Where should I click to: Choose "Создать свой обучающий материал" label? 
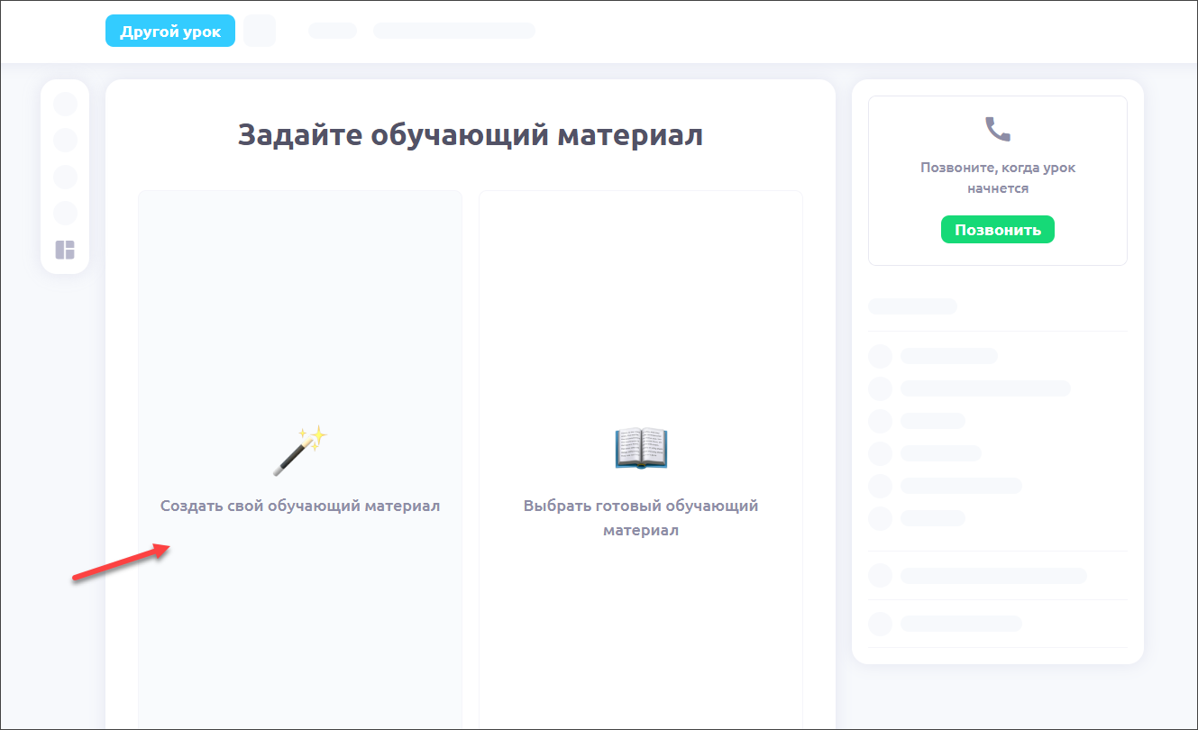[300, 506]
